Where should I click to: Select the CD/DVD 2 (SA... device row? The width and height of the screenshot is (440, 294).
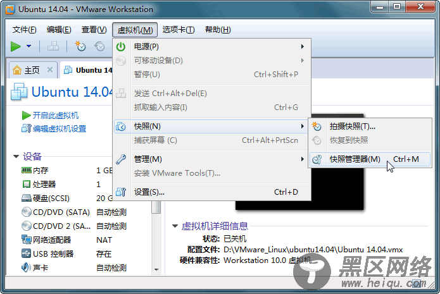[x=74, y=226]
